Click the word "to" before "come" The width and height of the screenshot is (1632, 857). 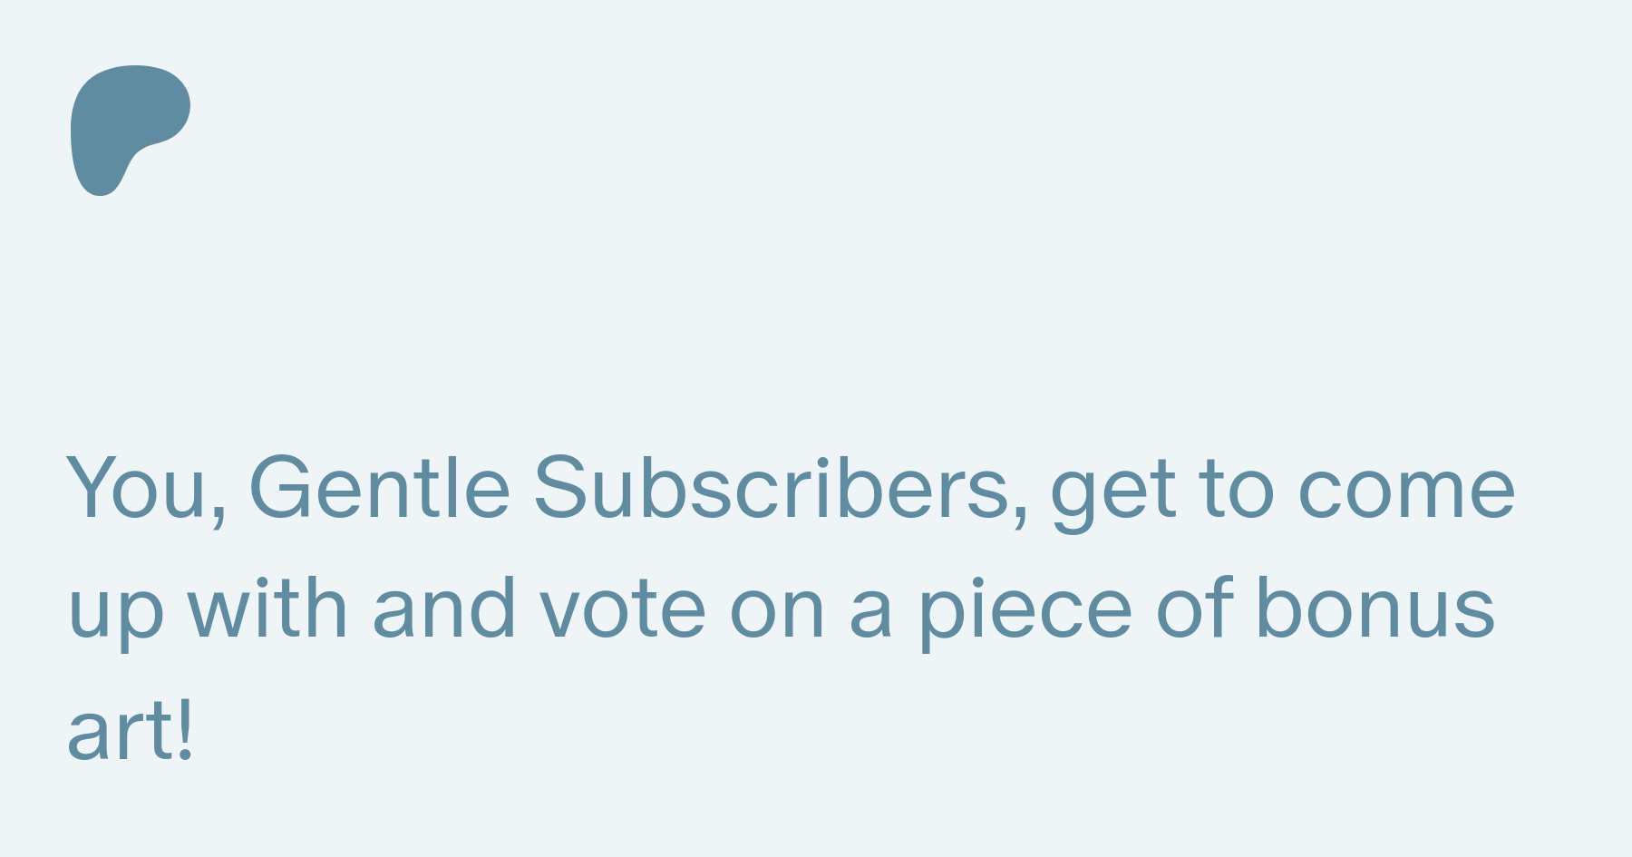click(1238, 491)
